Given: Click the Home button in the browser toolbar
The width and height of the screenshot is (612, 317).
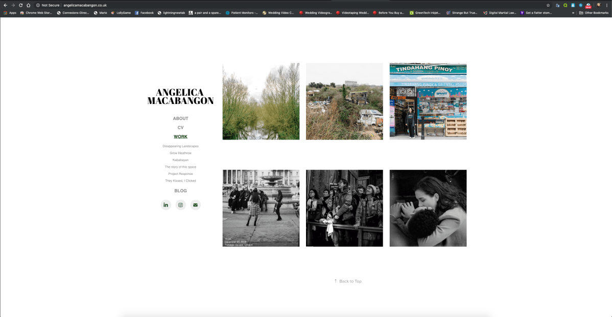Looking at the screenshot, I should click(28, 5).
